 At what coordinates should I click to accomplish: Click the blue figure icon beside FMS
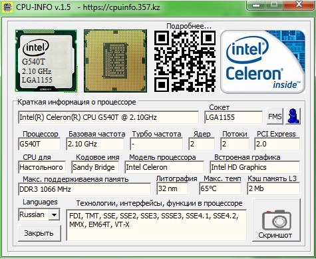pyautogui.click(x=293, y=116)
